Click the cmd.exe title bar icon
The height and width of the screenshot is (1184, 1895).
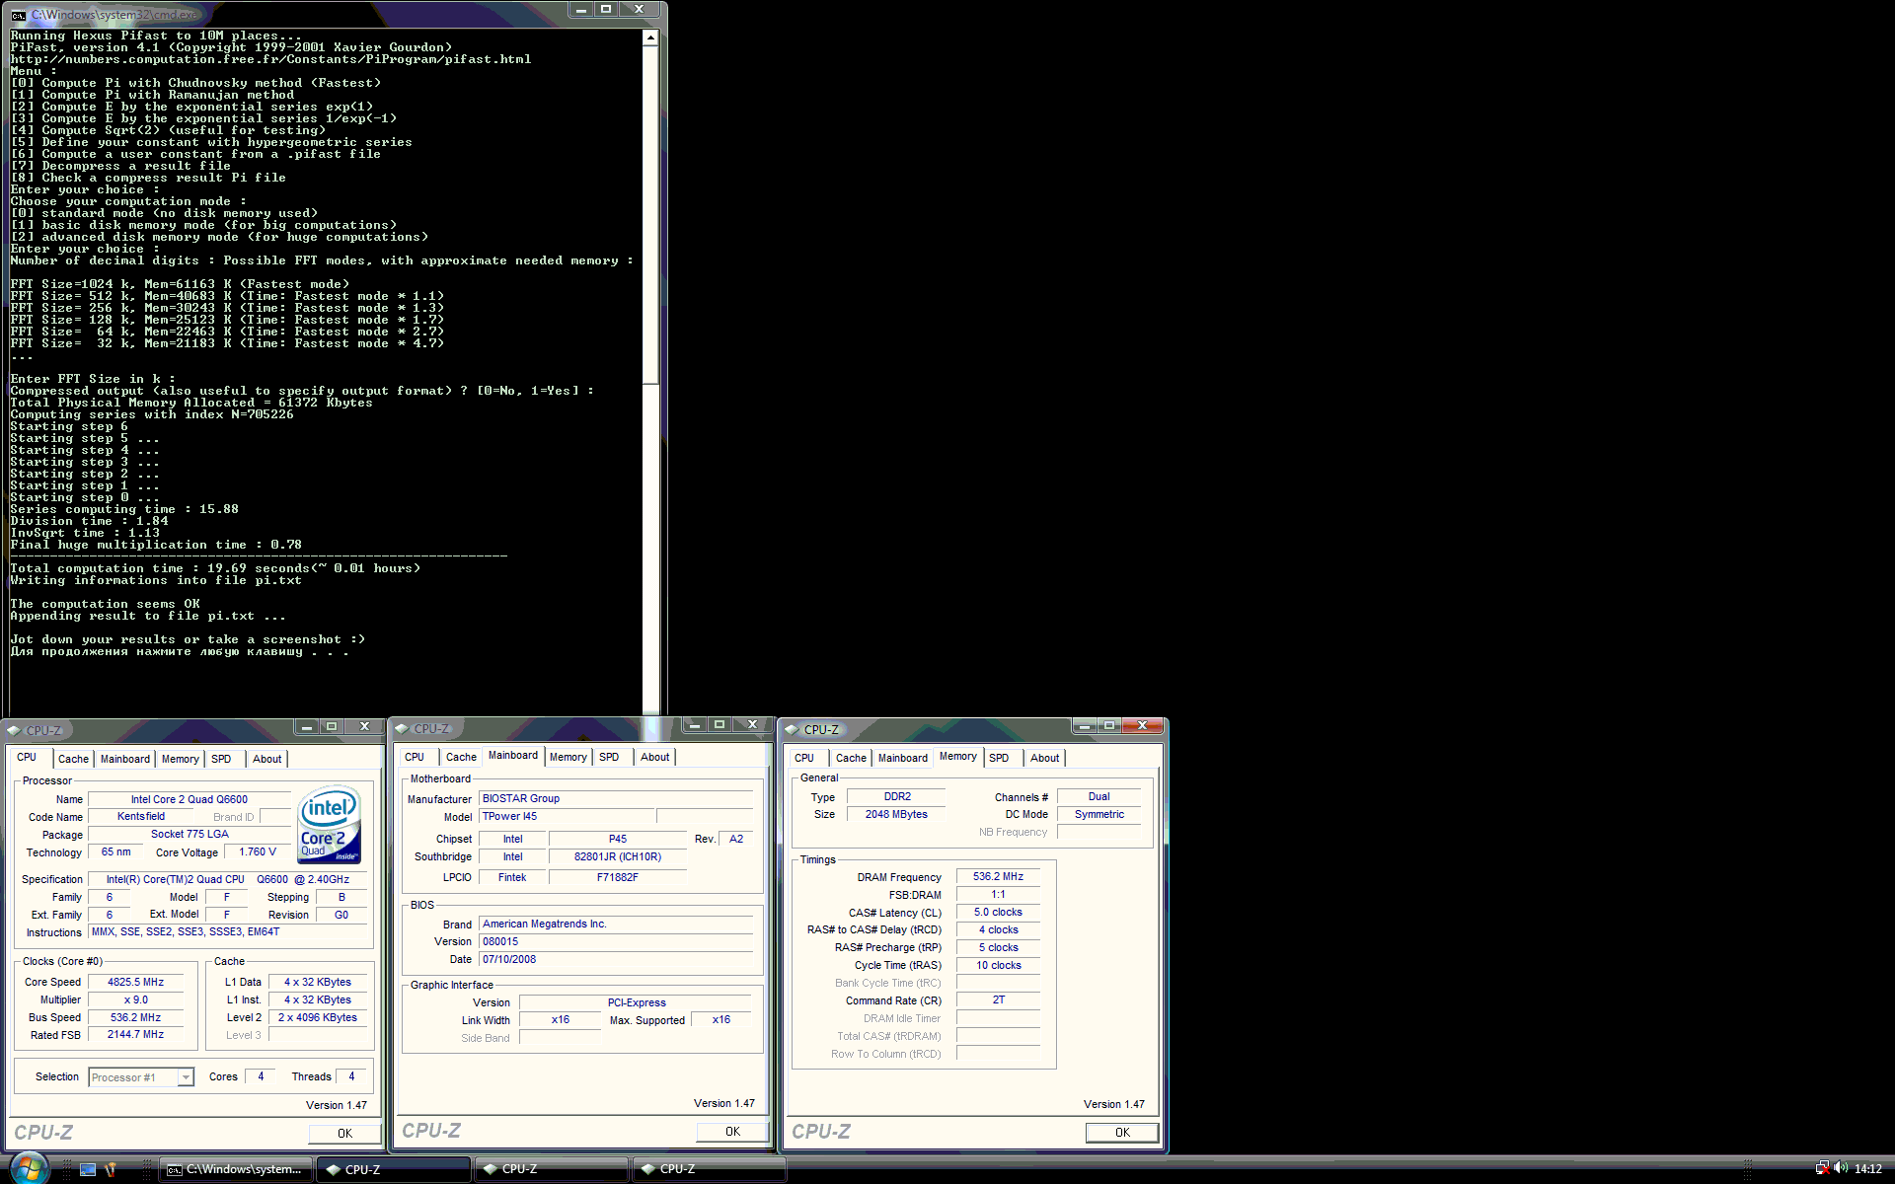pyautogui.click(x=18, y=15)
